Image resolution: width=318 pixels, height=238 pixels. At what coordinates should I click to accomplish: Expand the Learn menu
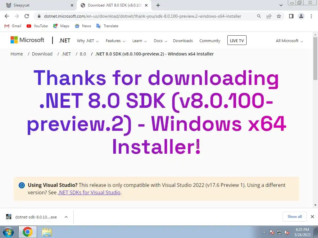(x=139, y=41)
